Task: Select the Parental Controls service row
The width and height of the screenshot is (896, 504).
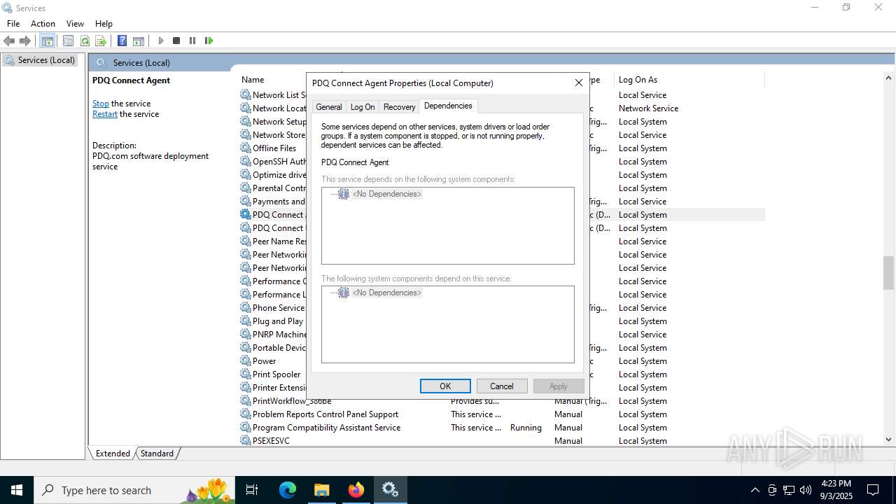Action: [x=279, y=188]
